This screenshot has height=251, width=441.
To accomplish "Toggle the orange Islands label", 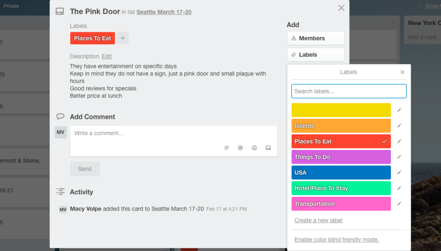I will click(341, 126).
